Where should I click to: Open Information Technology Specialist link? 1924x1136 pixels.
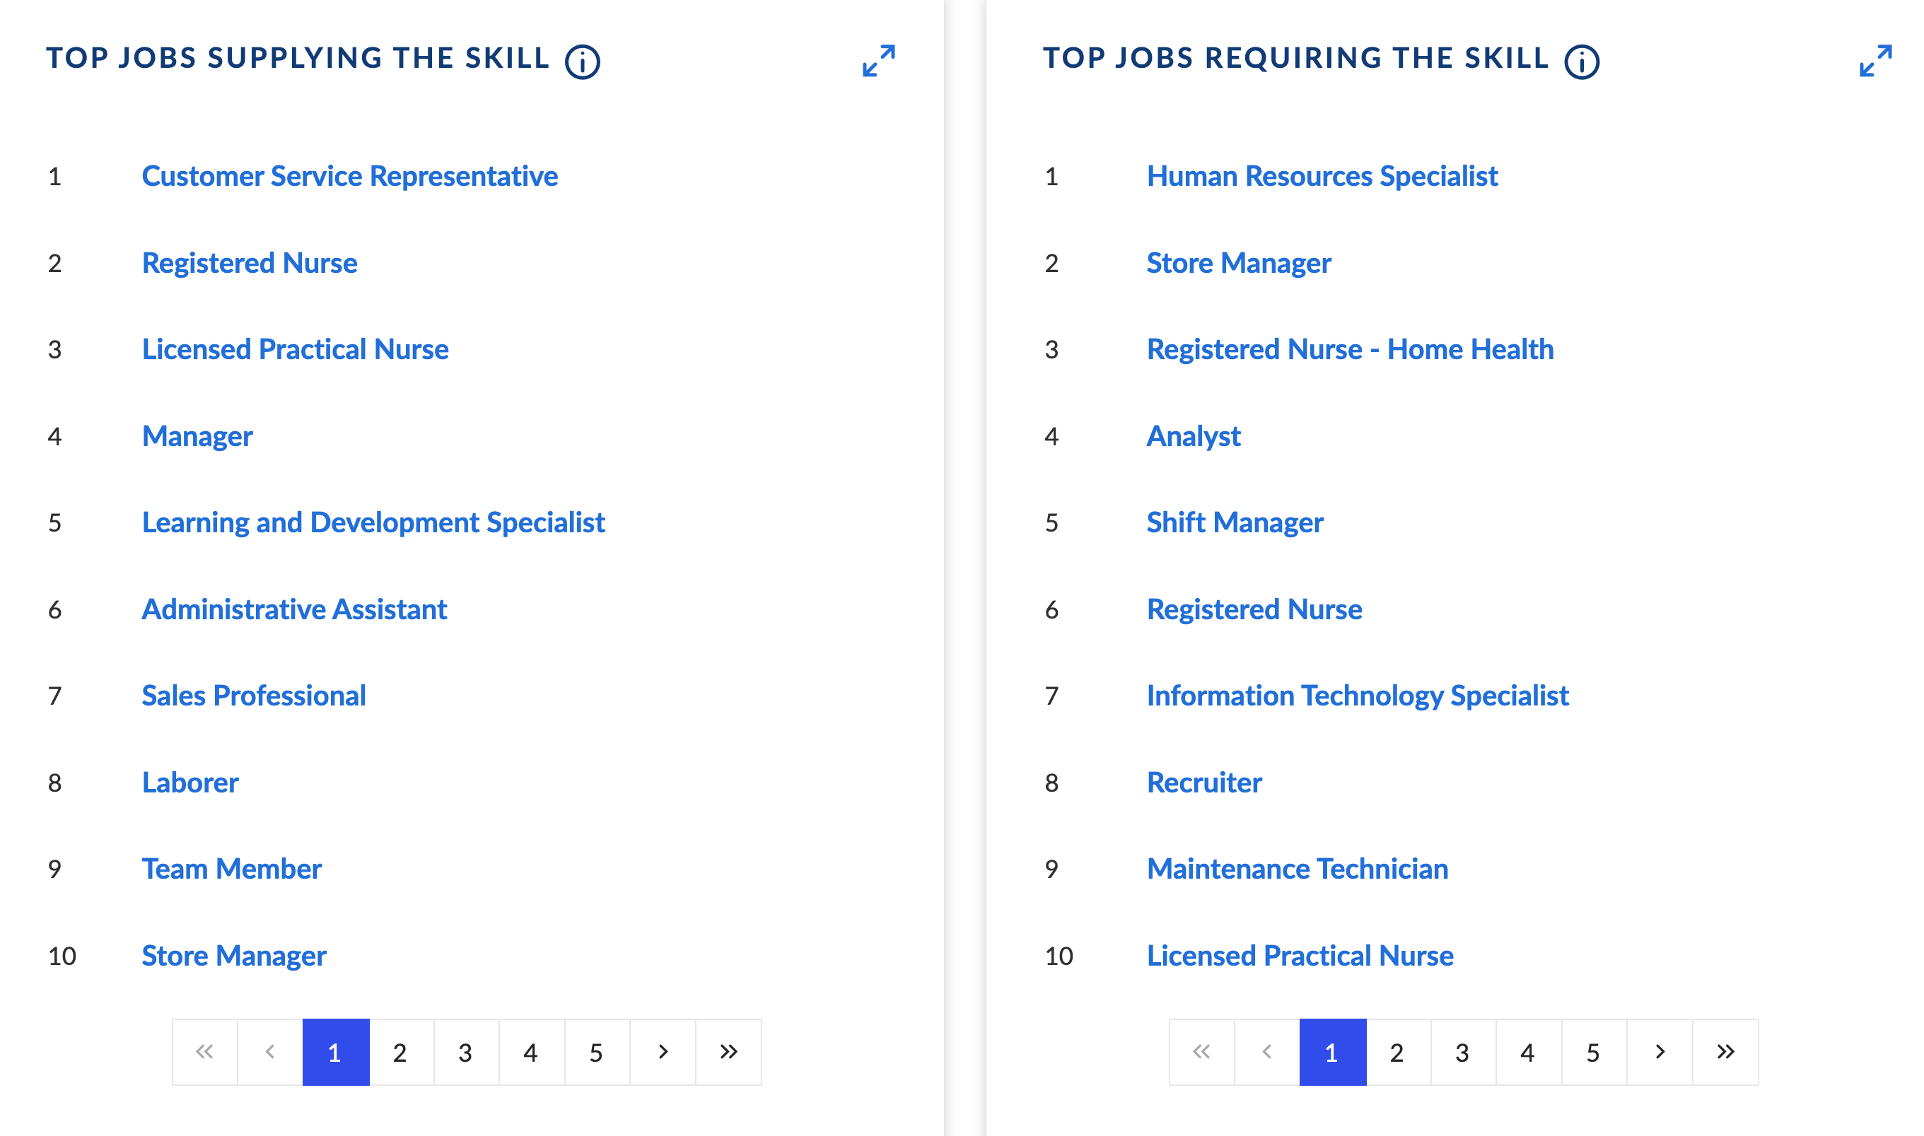coord(1358,696)
